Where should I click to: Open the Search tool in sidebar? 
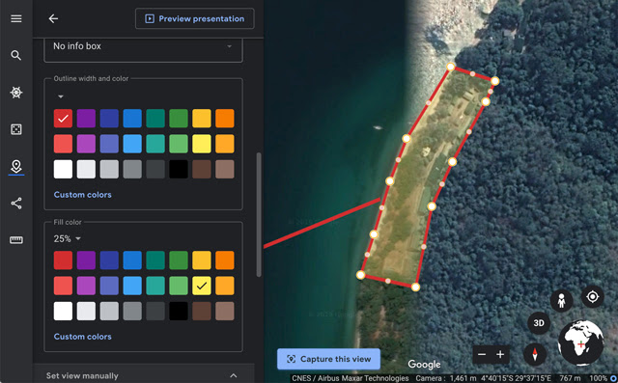point(16,55)
